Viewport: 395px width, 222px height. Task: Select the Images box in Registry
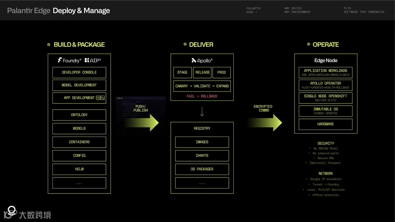coord(202,142)
